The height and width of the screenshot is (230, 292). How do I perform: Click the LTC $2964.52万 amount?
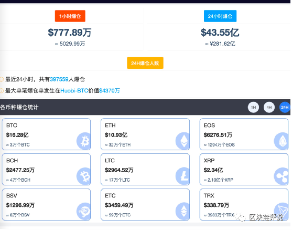(x=119, y=170)
